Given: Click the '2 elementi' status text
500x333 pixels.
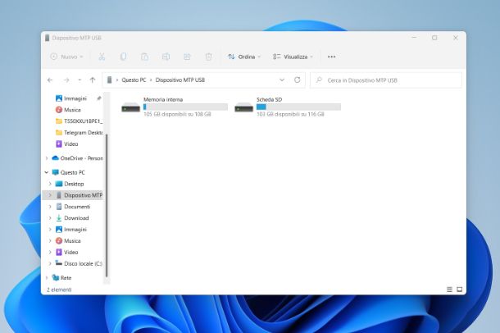Looking at the screenshot, I should (x=59, y=290).
